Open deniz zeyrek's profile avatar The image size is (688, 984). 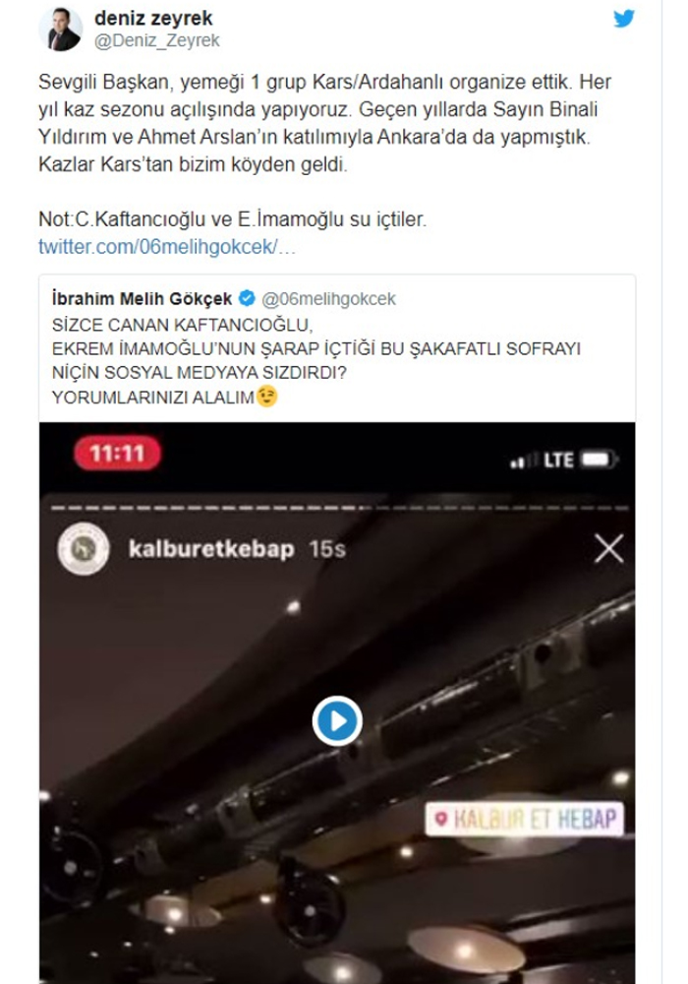click(61, 30)
